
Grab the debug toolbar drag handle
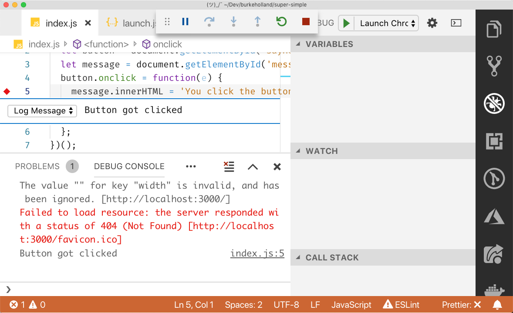pos(167,22)
